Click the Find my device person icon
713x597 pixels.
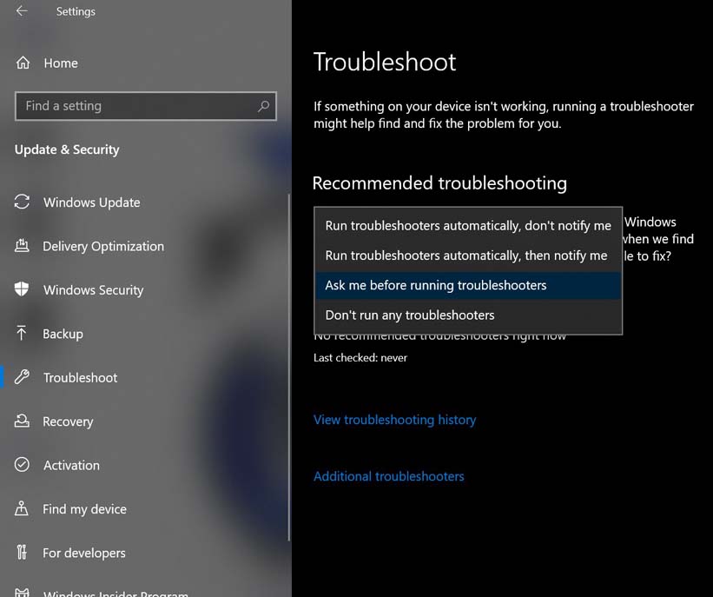pyautogui.click(x=22, y=508)
